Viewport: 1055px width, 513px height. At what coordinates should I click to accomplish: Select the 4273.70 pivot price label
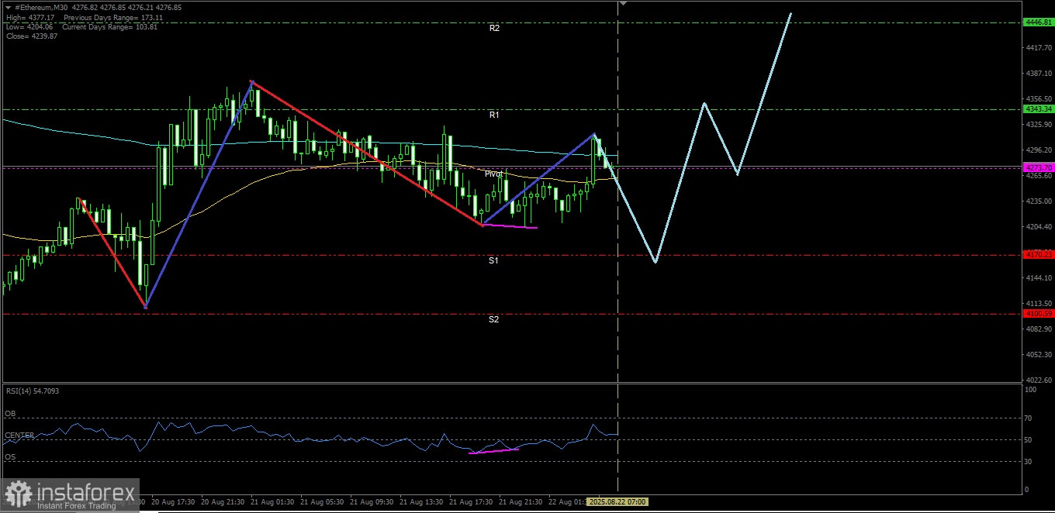[1038, 167]
